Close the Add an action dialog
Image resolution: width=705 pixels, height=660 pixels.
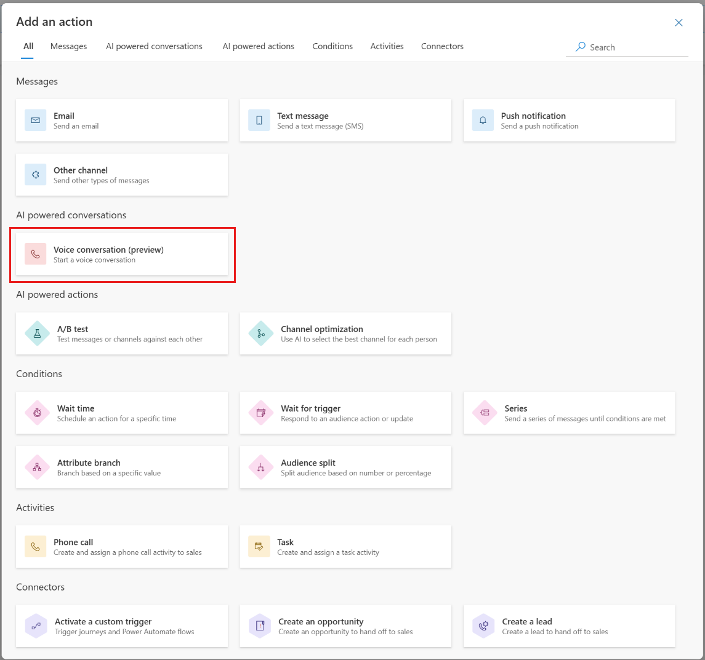click(679, 23)
